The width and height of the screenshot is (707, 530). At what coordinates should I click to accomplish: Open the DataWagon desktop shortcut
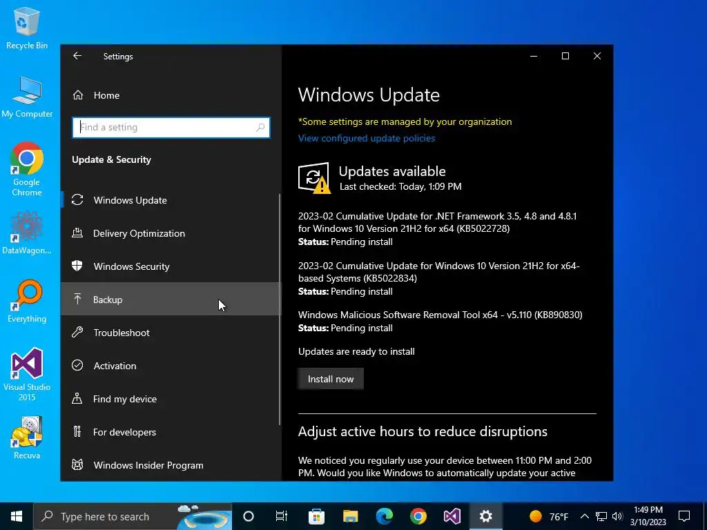[27, 233]
